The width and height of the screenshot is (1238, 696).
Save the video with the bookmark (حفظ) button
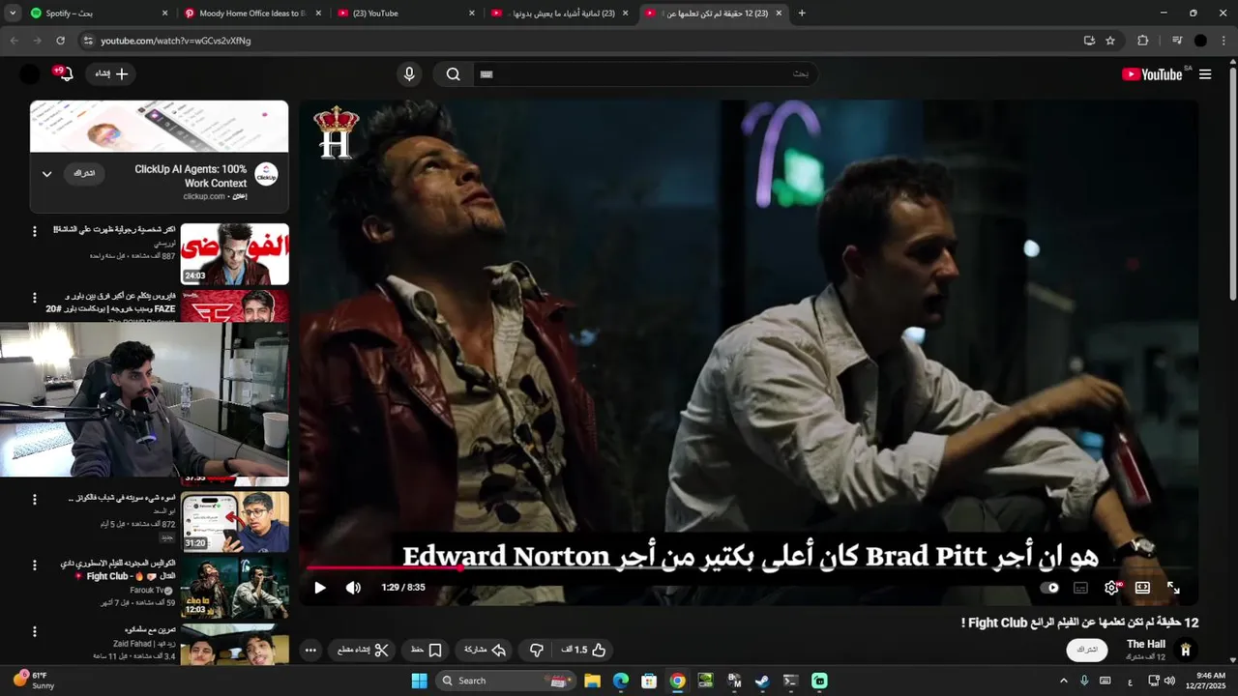tap(427, 651)
